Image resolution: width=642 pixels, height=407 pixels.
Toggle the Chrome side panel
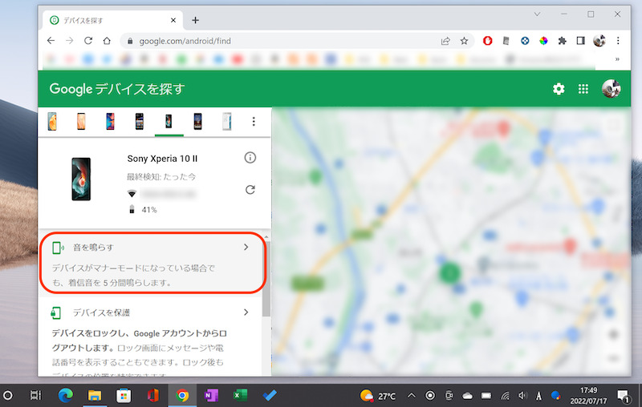point(580,40)
